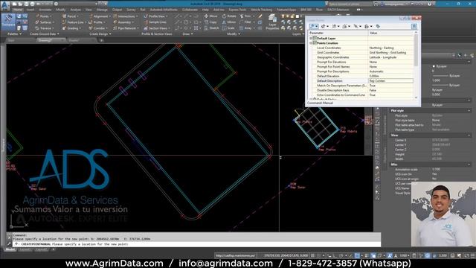The height and width of the screenshot is (268, 476).
Task: Open the Annotate ribbon tab
Action: 45,10
